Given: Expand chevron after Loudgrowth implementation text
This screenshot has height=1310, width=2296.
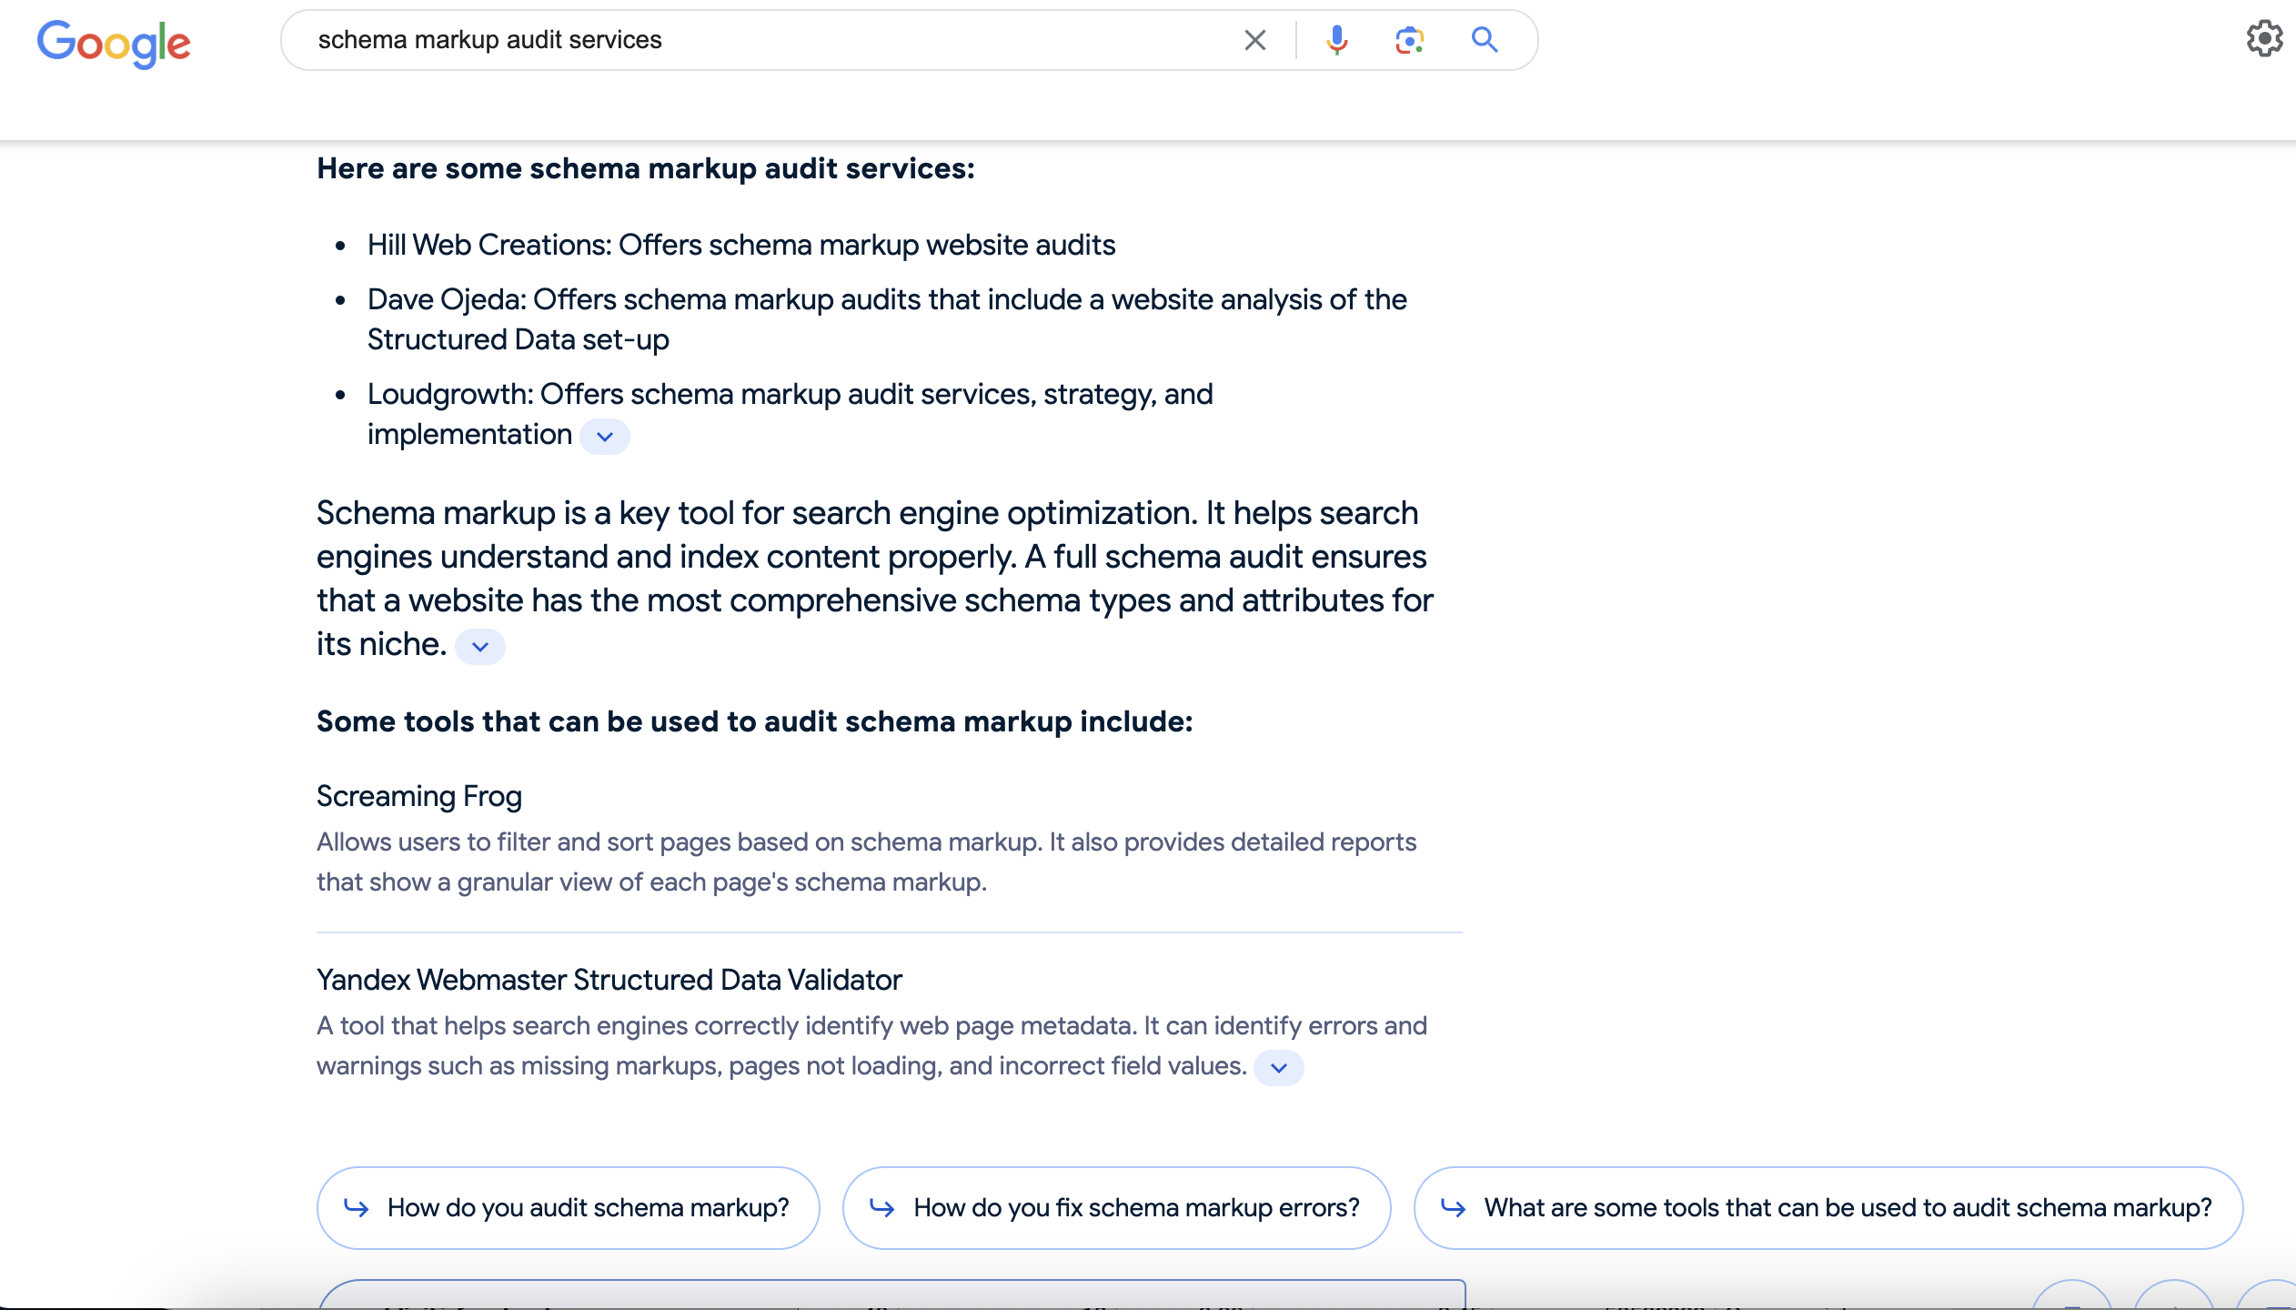Looking at the screenshot, I should tap(605, 437).
